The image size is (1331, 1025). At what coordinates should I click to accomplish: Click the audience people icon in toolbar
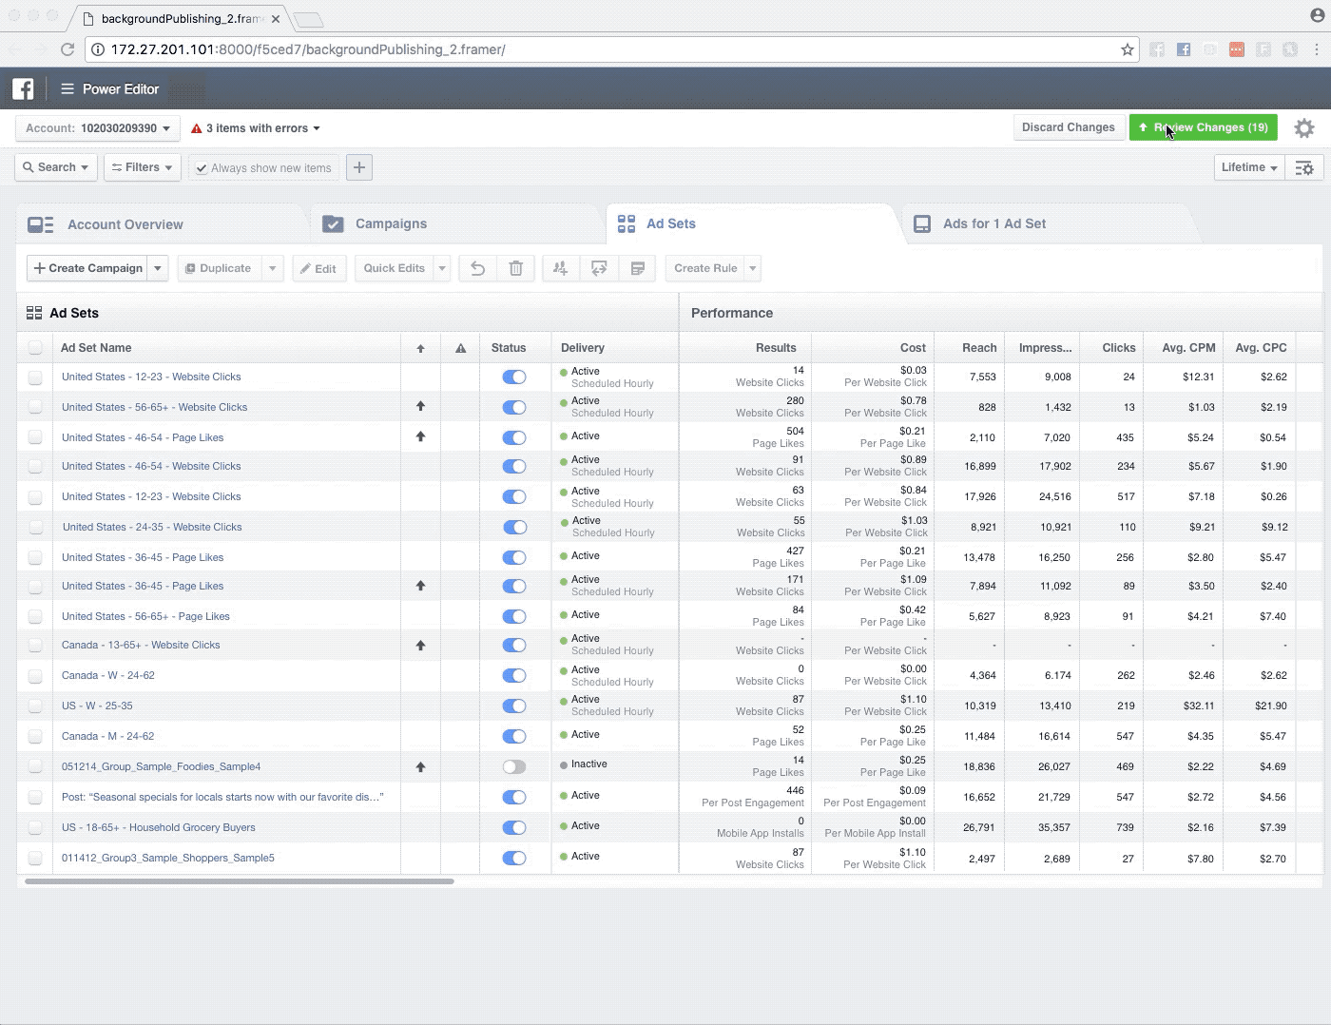(561, 268)
